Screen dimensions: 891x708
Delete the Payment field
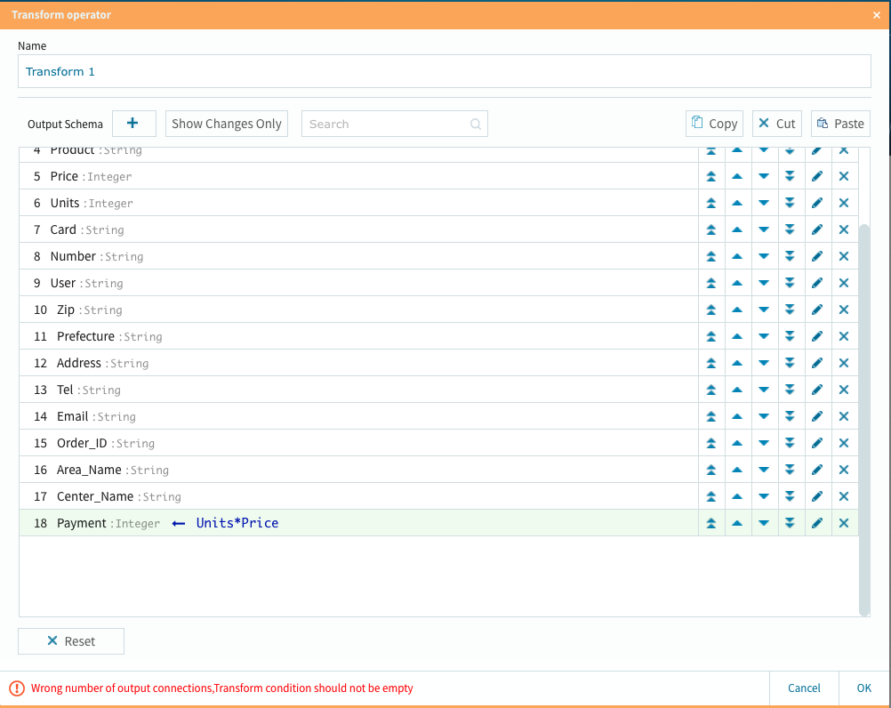click(844, 523)
